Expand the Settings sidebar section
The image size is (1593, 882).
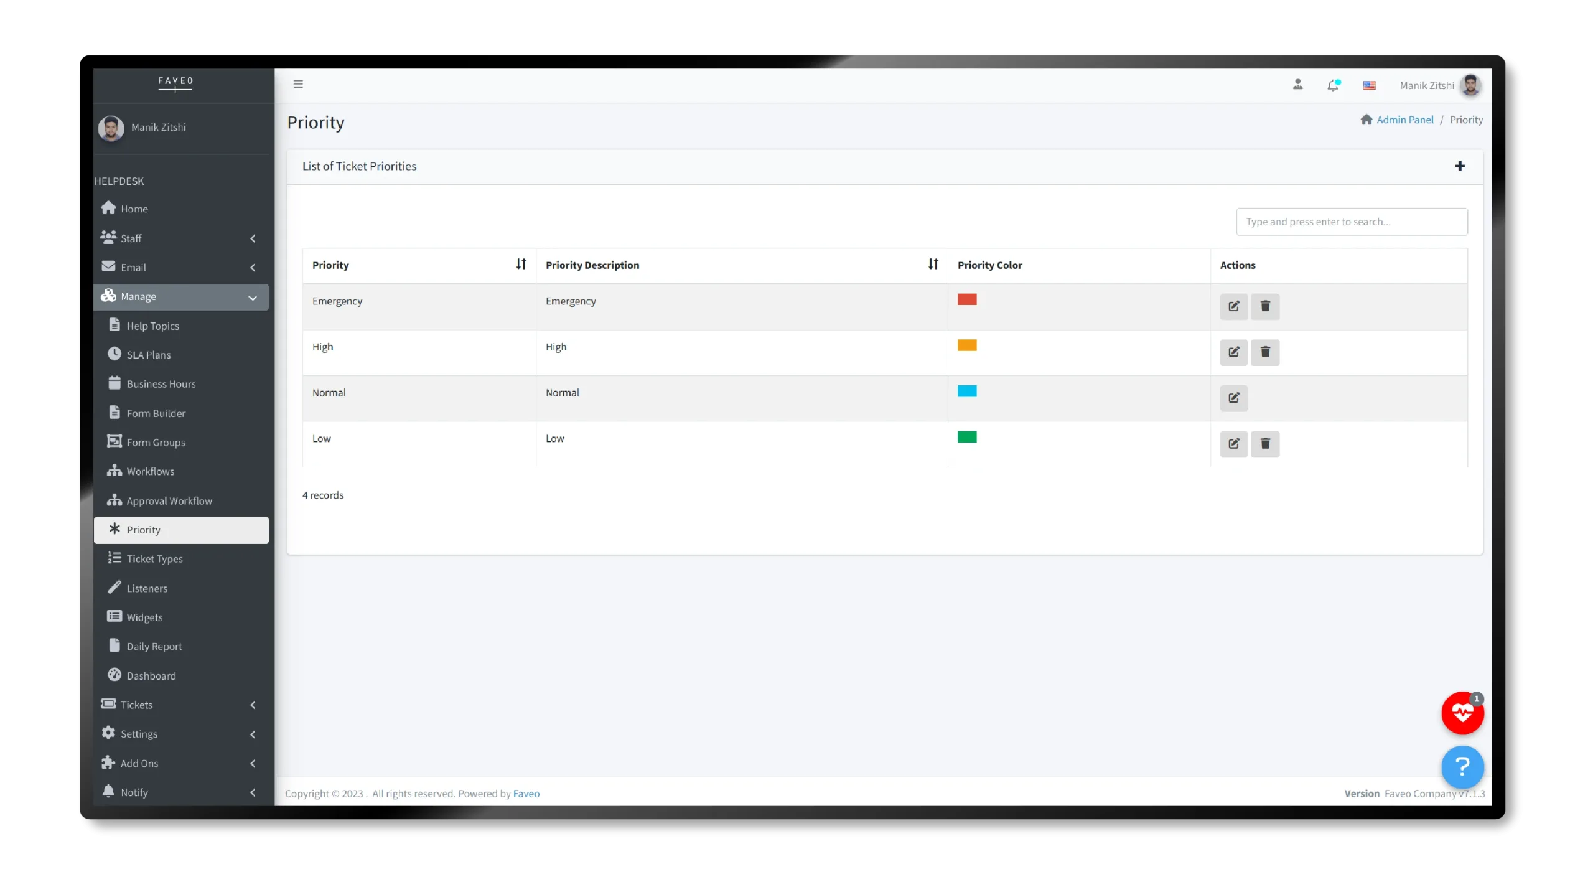click(x=181, y=734)
